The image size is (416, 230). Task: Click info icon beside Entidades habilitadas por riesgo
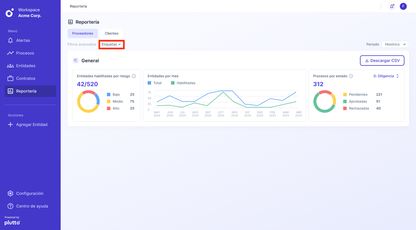(x=134, y=76)
